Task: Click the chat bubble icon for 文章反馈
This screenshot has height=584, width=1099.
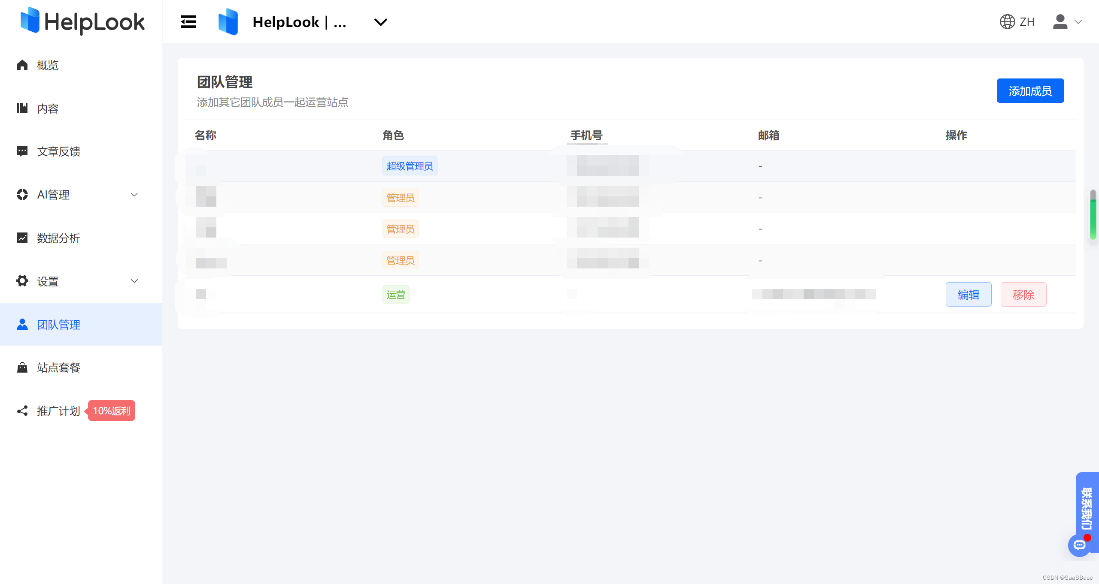Action: (x=22, y=151)
